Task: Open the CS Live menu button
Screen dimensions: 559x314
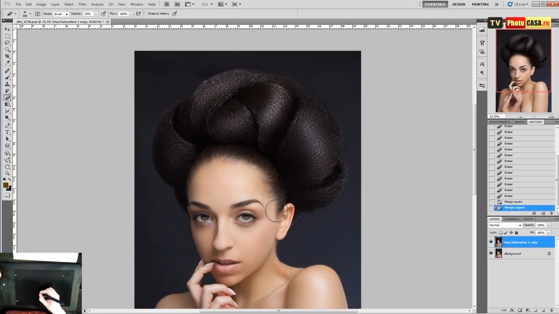Action: click(x=518, y=4)
